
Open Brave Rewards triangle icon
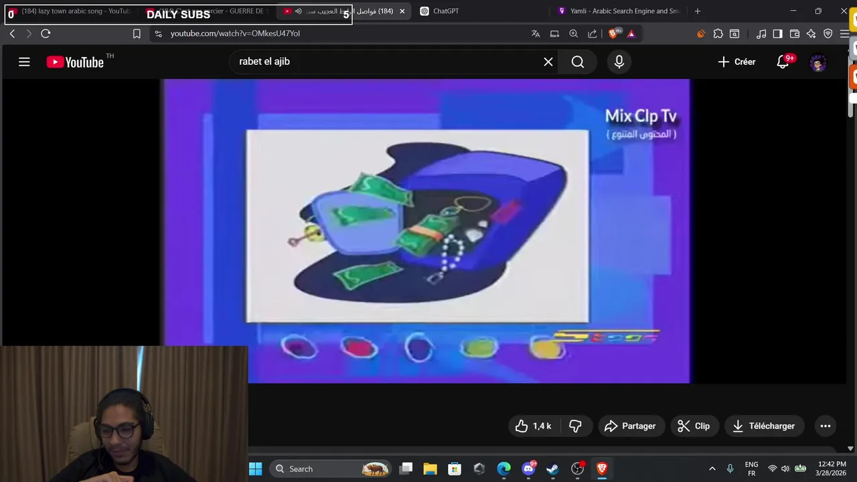(x=631, y=33)
